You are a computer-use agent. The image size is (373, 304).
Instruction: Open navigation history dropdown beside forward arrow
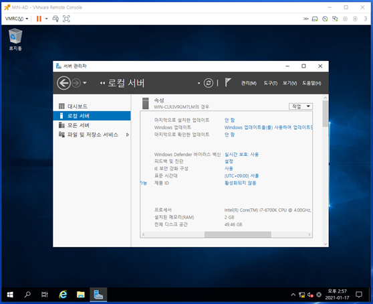[x=85, y=83]
